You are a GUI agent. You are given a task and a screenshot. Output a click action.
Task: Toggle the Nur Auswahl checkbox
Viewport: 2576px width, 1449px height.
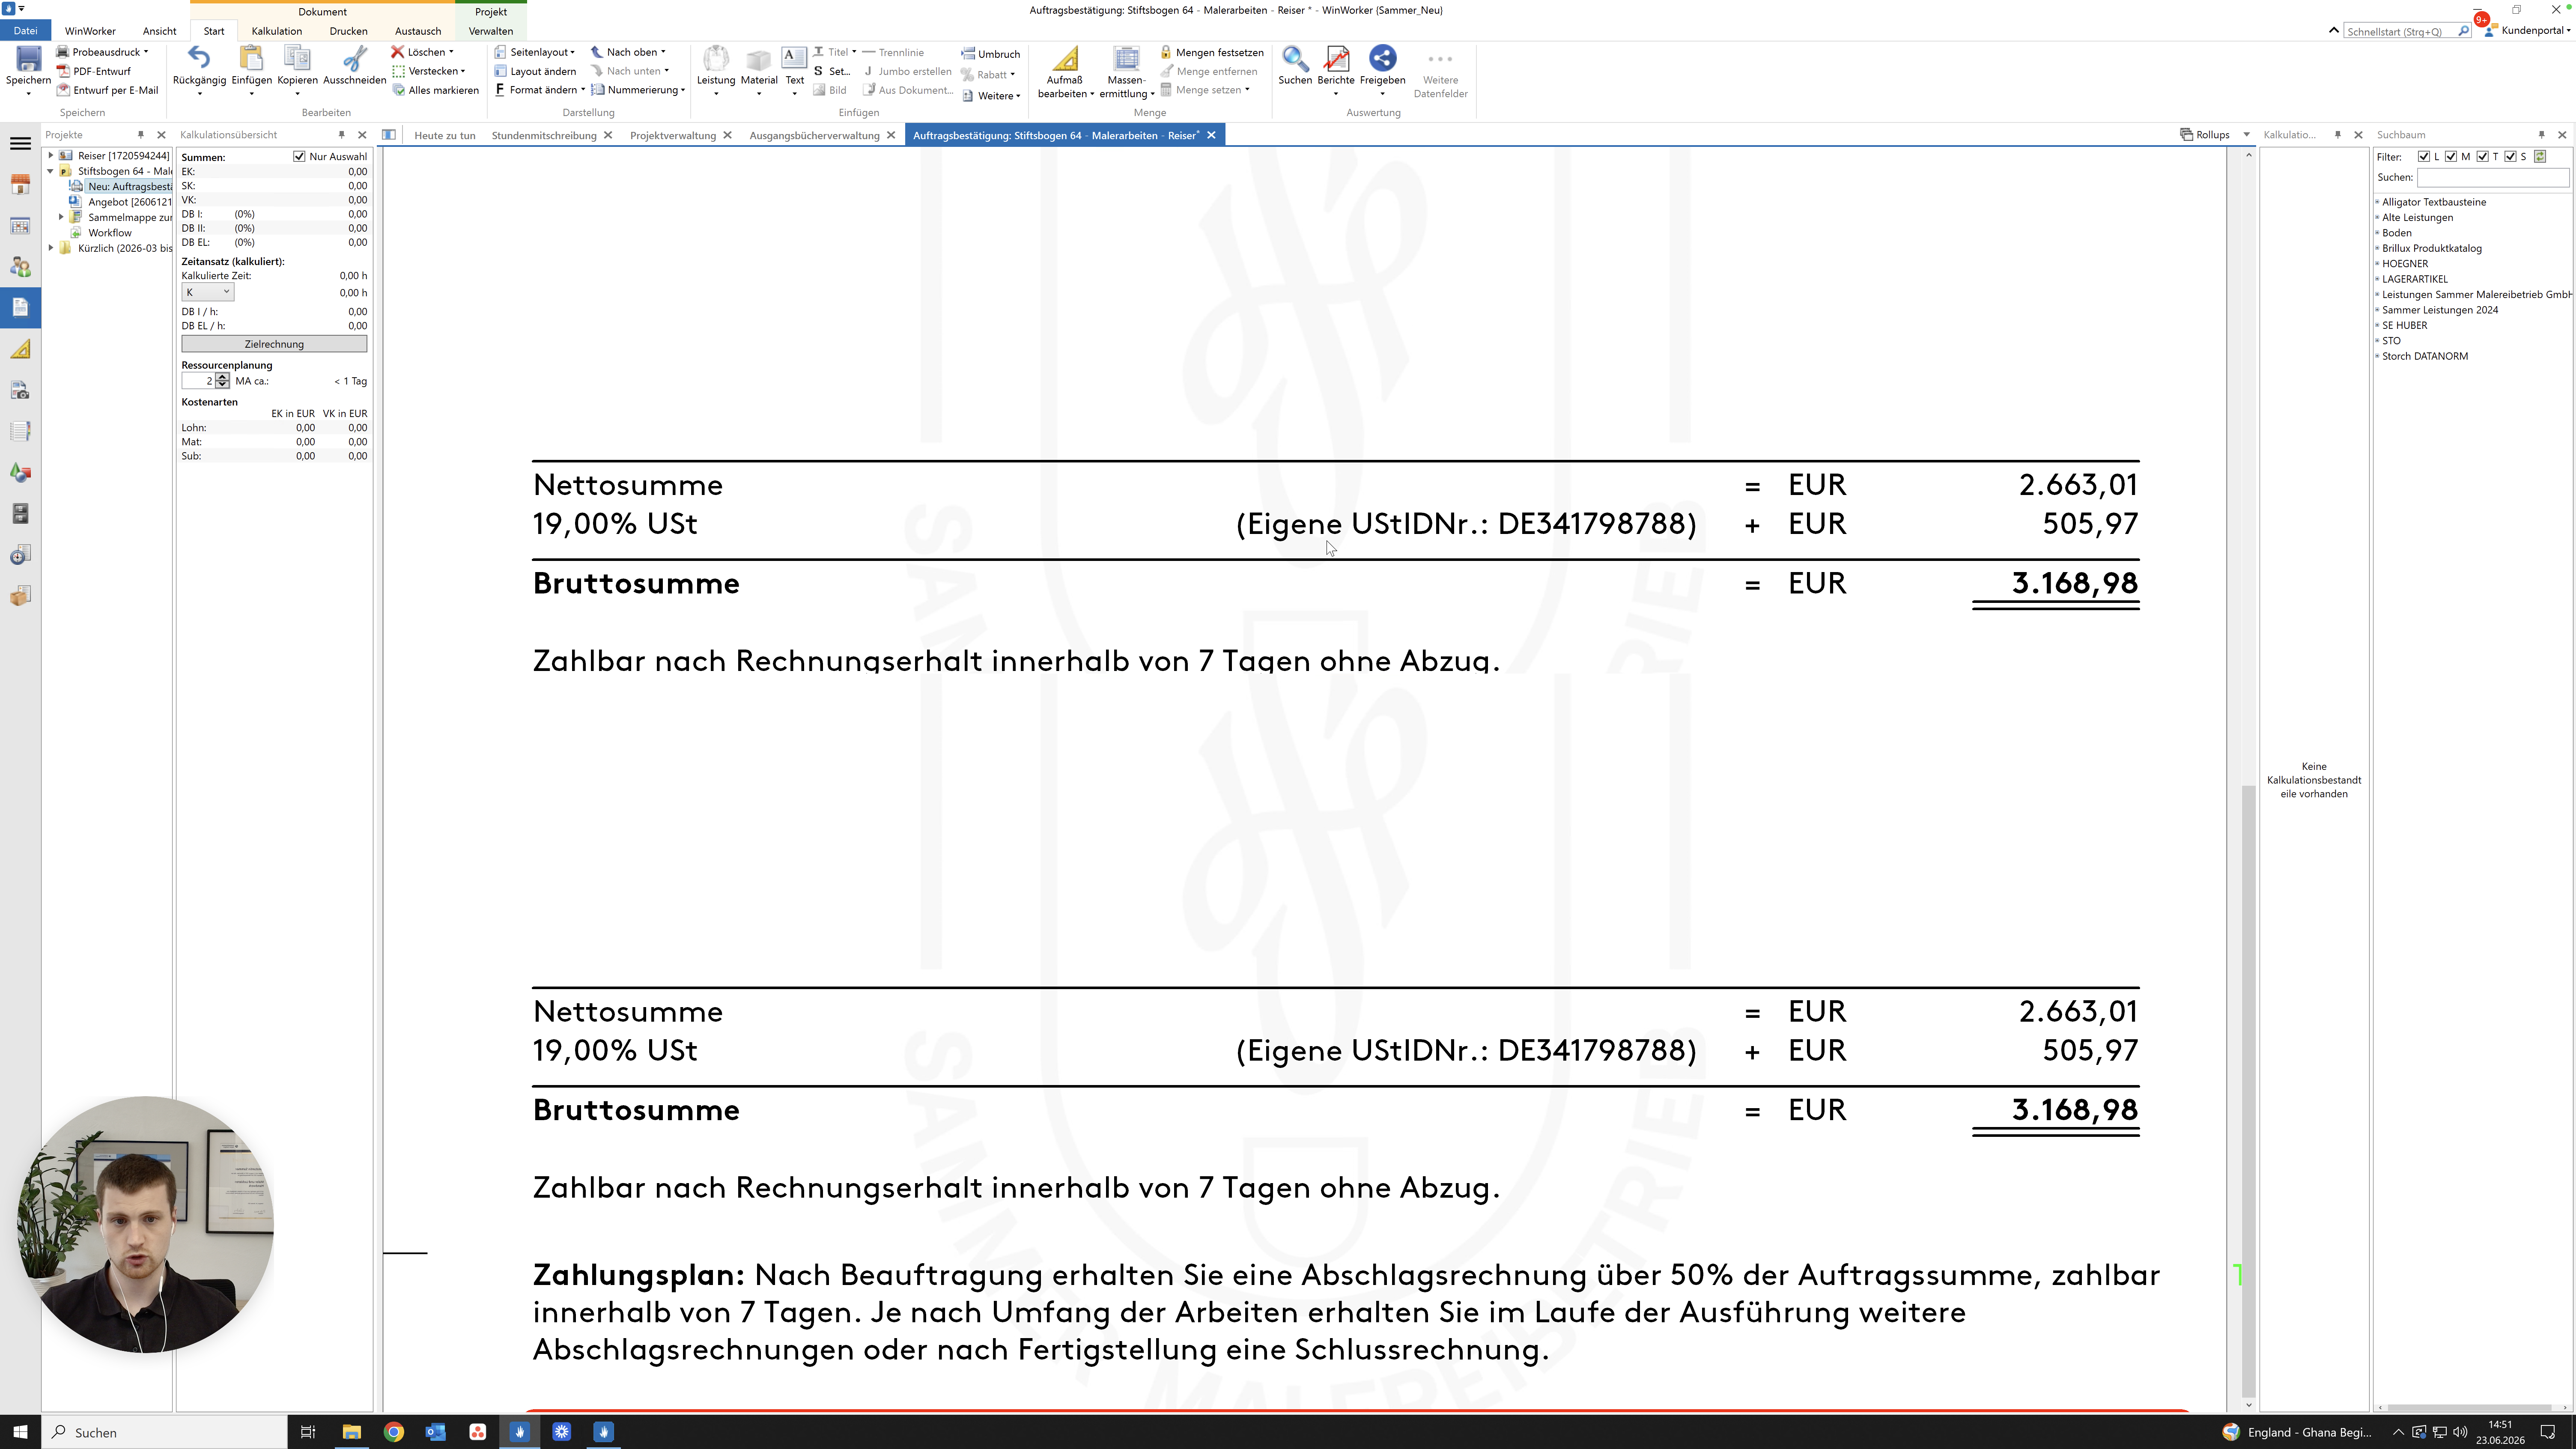299,156
